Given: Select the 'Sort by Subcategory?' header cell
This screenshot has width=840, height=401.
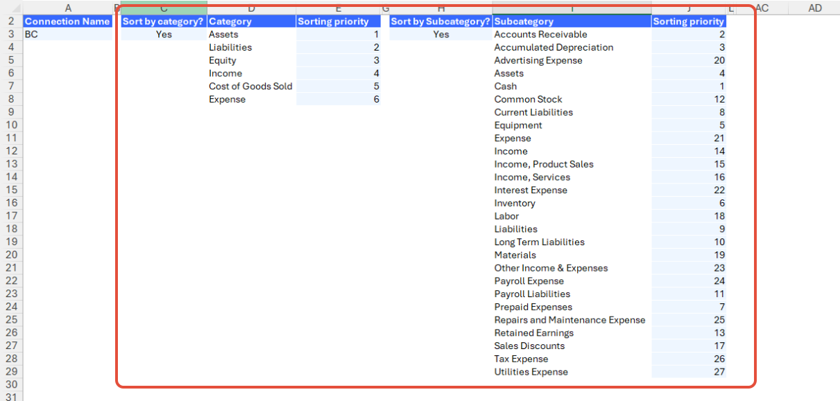Looking at the screenshot, I should [x=440, y=21].
